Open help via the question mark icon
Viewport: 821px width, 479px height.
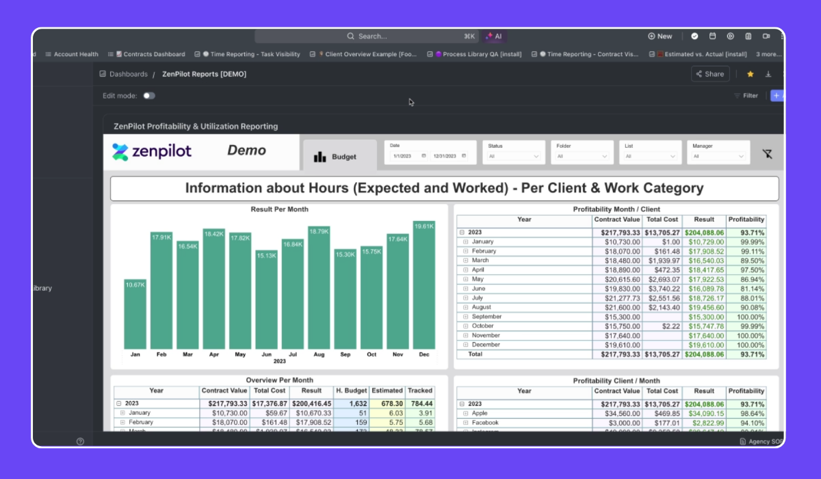[80, 441]
